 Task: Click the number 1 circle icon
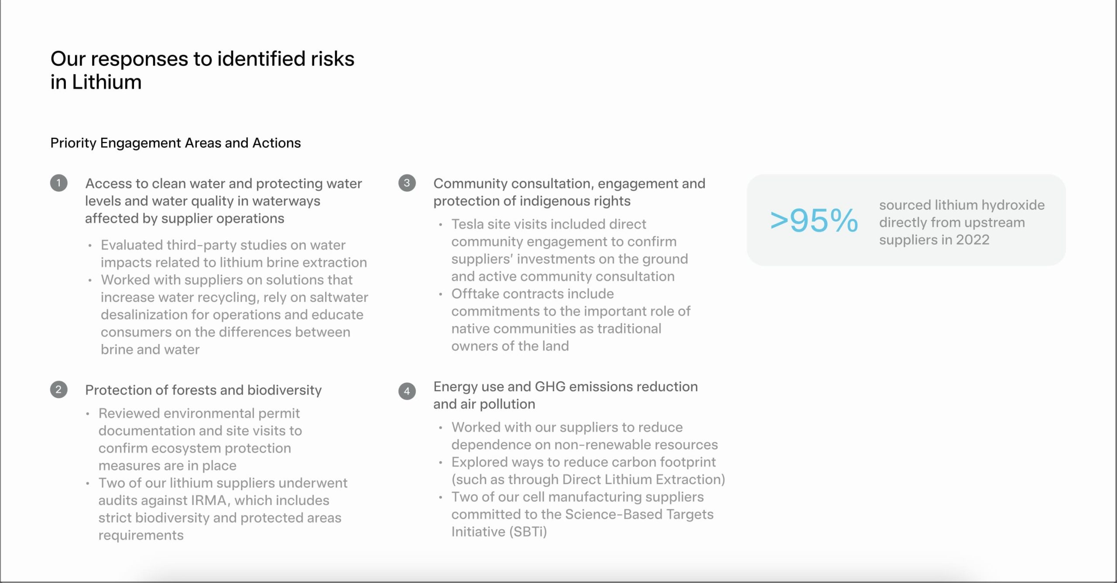pos(58,183)
